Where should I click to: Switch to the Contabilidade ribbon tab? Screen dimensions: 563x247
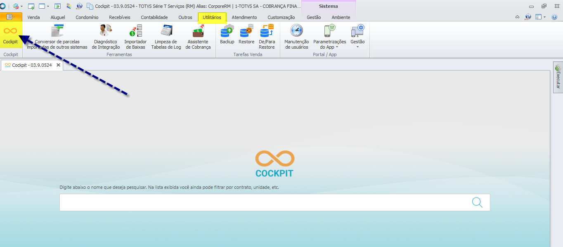[154, 17]
